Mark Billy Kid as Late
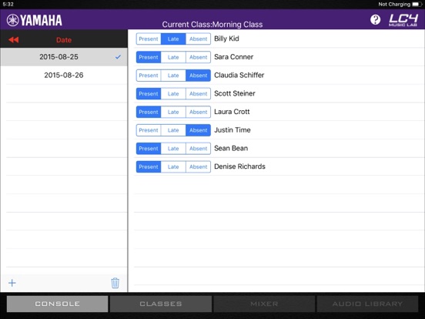This screenshot has width=425, height=319. pyautogui.click(x=173, y=39)
